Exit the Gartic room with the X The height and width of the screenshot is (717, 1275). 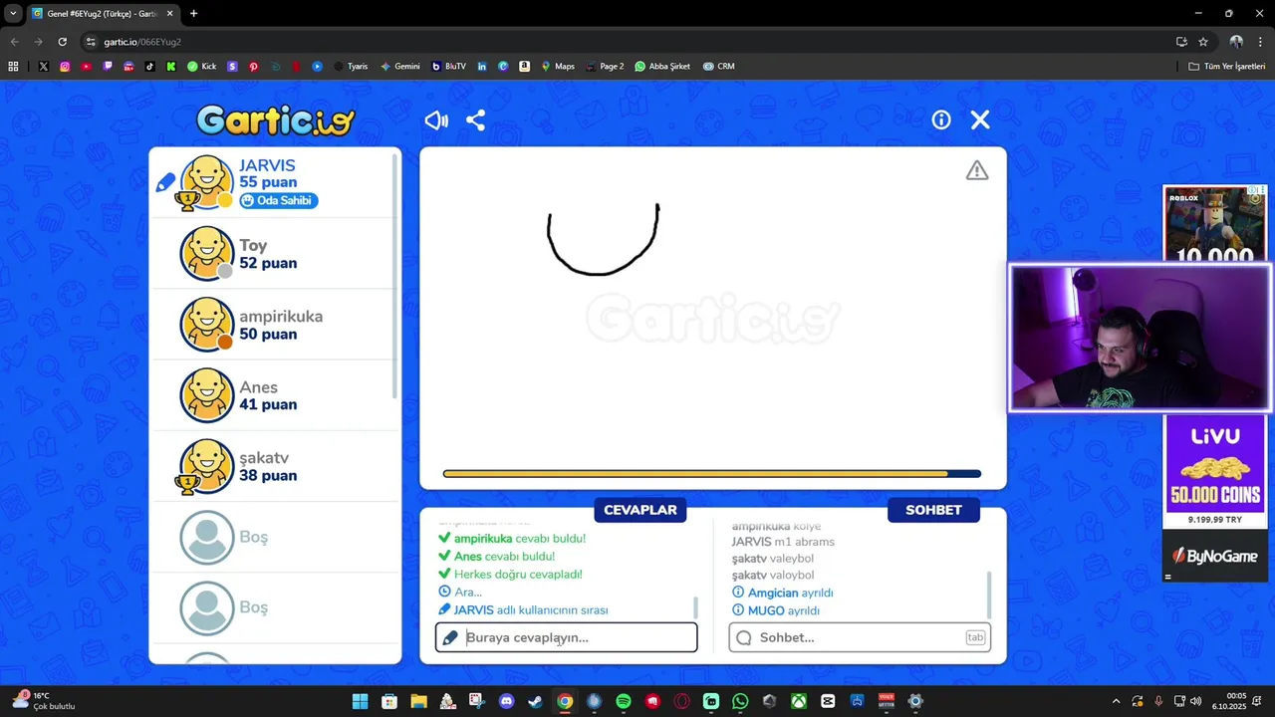click(x=980, y=120)
